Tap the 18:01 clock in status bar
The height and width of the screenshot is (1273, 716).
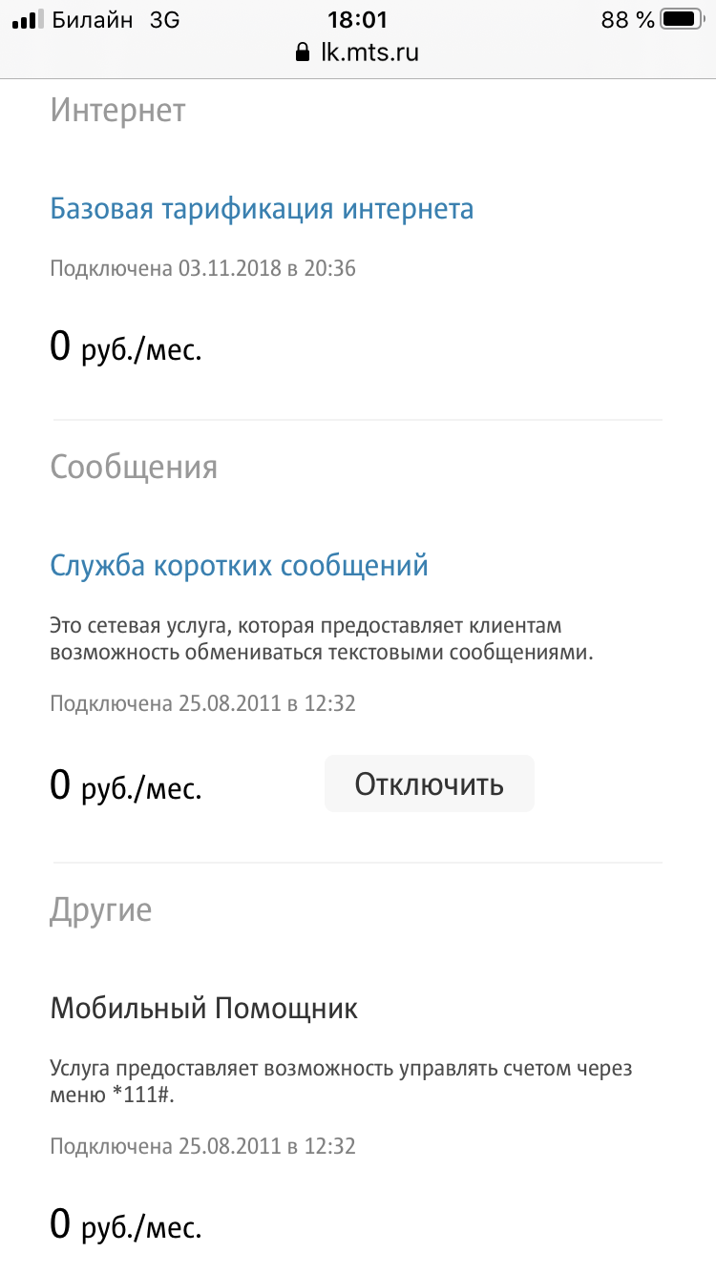click(357, 19)
